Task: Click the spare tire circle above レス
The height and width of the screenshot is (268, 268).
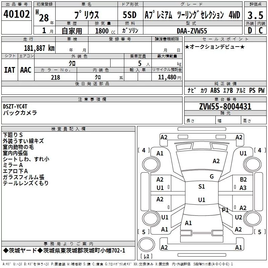Action: [x=146, y=245]
